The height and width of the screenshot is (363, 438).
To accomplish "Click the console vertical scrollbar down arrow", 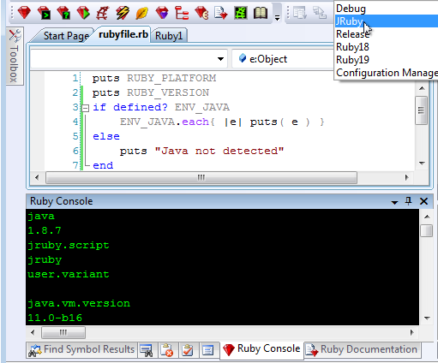I will (427, 318).
